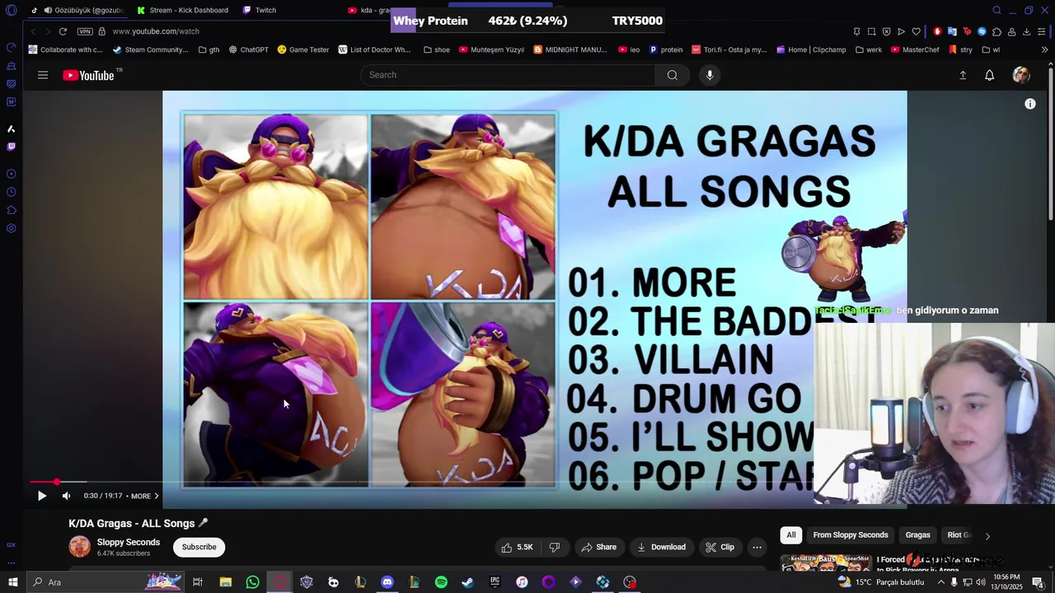Viewport: 1055px width, 593px height.
Task: Open Steam from the taskbar
Action: 467,582
